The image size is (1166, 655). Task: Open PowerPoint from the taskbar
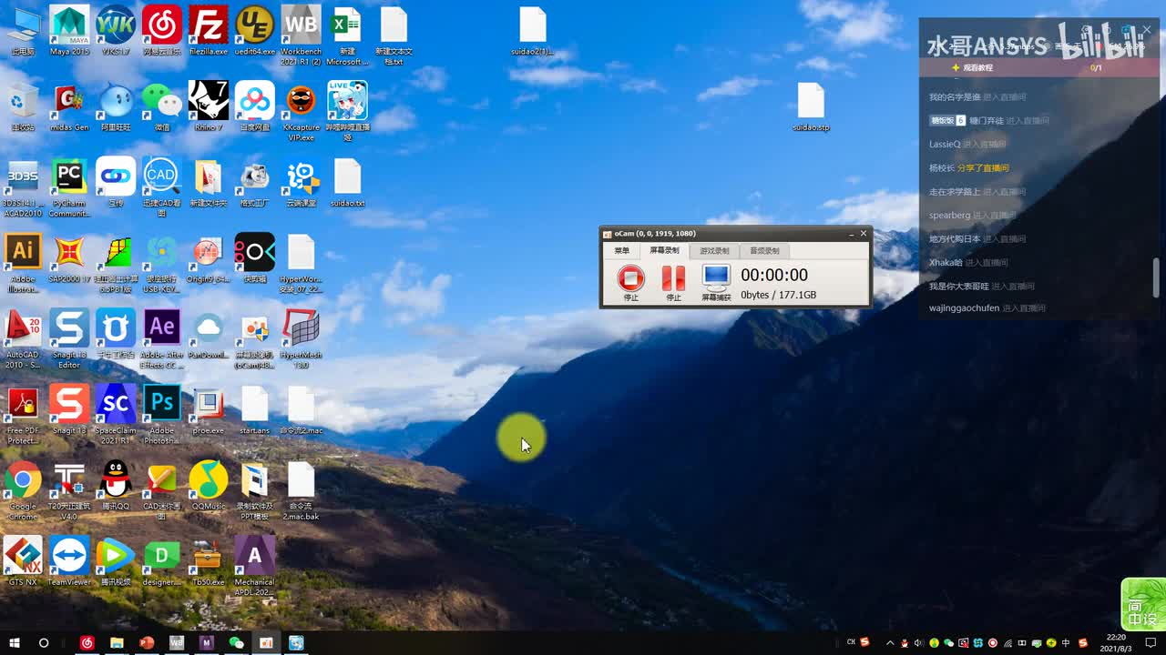point(147,643)
